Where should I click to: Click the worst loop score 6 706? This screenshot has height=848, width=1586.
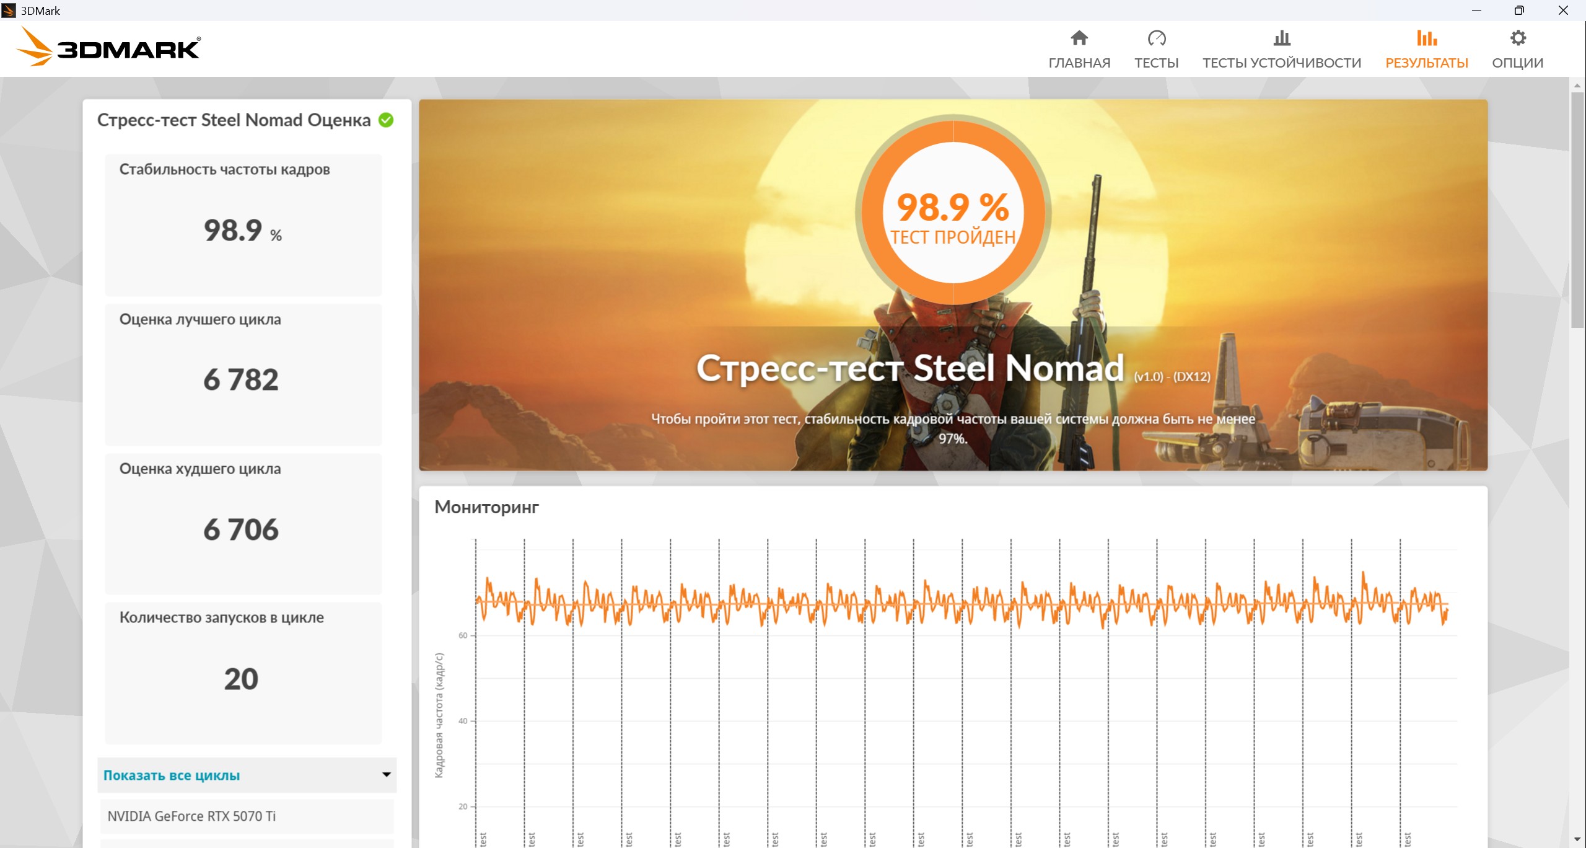click(241, 529)
